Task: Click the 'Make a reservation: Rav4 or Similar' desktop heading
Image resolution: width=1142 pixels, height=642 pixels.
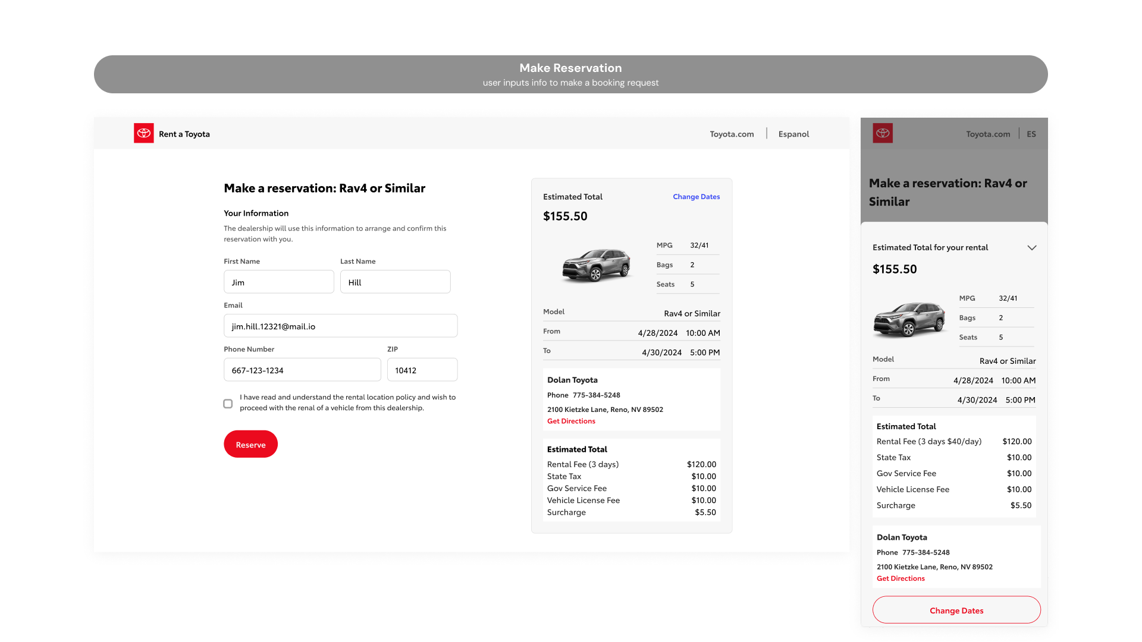Action: point(325,188)
